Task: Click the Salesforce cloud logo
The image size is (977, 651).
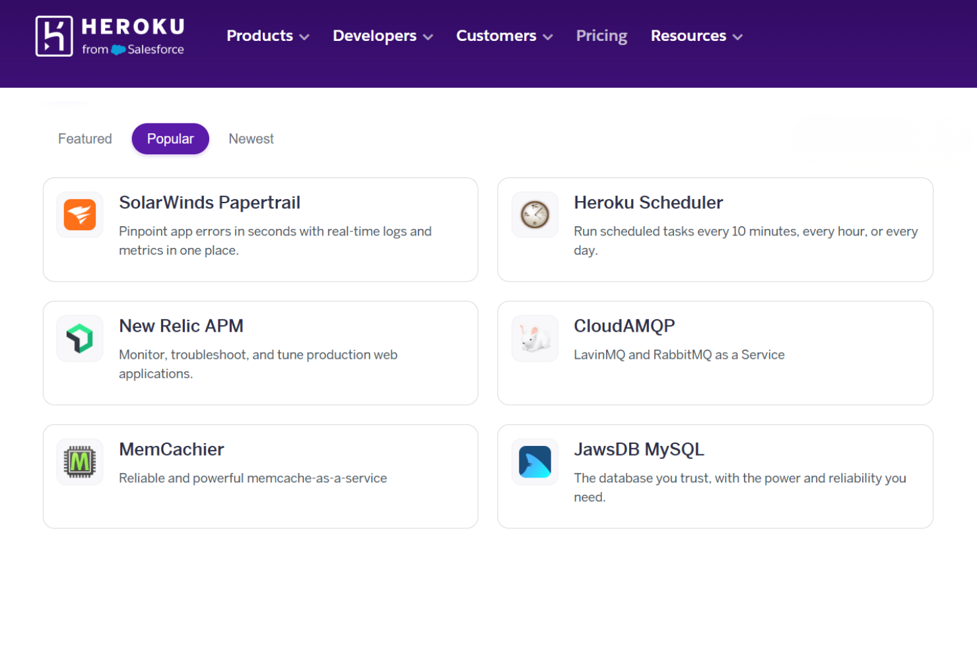Action: 120,49
